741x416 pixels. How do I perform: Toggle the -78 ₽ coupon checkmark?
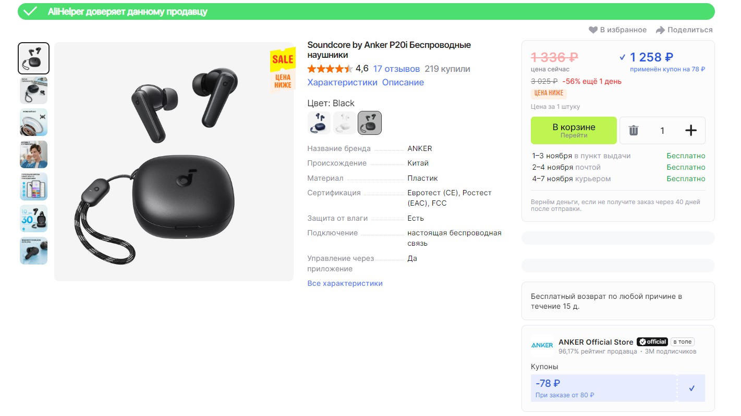point(691,388)
